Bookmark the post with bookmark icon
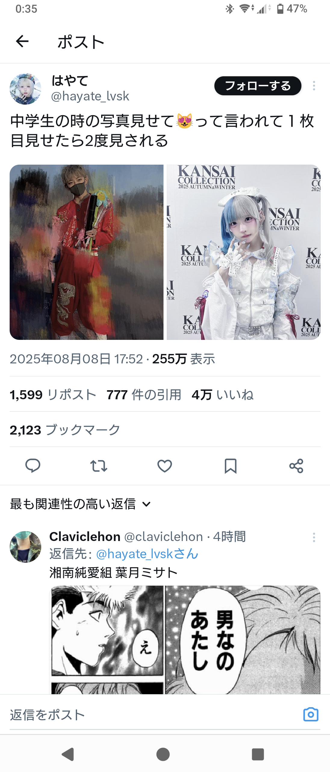The image size is (330, 772). coord(231,466)
